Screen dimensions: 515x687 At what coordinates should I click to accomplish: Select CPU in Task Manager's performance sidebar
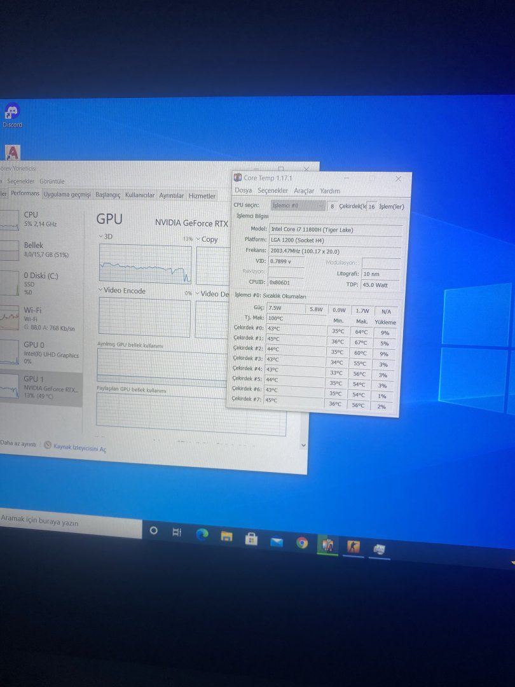(x=41, y=219)
